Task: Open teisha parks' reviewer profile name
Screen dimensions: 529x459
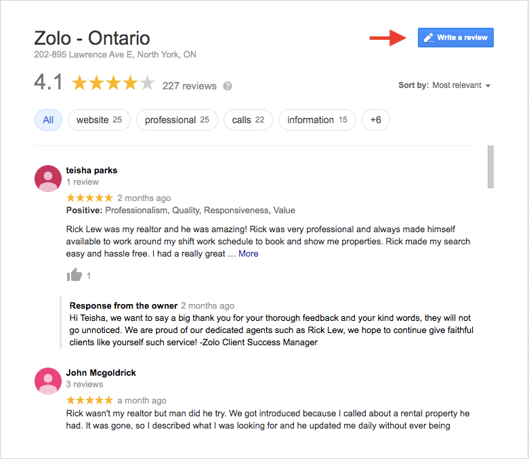Action: pyautogui.click(x=91, y=170)
